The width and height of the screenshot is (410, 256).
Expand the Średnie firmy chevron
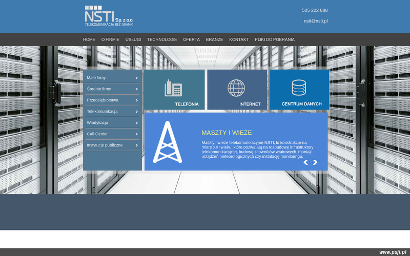coord(136,89)
